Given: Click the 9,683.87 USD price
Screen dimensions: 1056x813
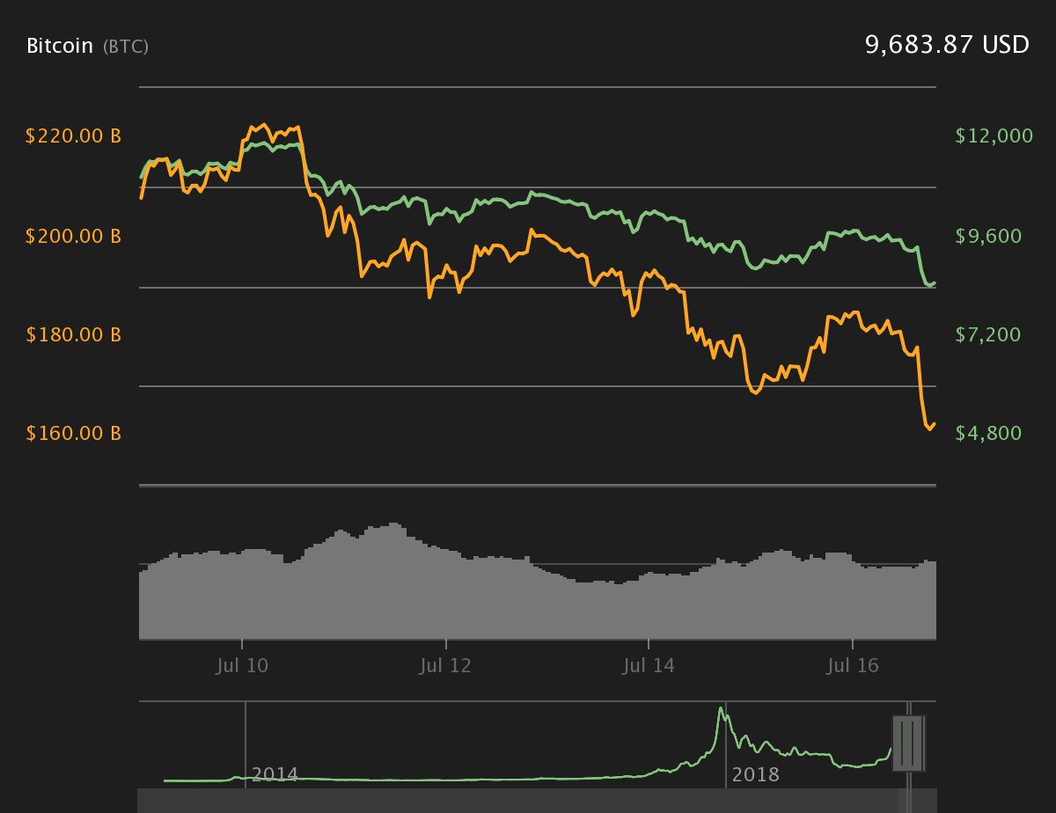Looking at the screenshot, I should [x=947, y=45].
